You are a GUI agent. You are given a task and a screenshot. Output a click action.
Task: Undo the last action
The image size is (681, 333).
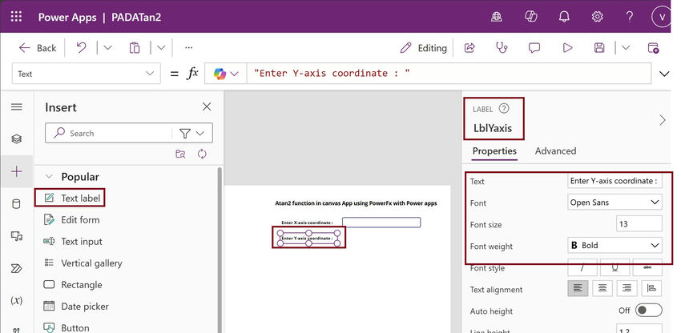(x=81, y=48)
